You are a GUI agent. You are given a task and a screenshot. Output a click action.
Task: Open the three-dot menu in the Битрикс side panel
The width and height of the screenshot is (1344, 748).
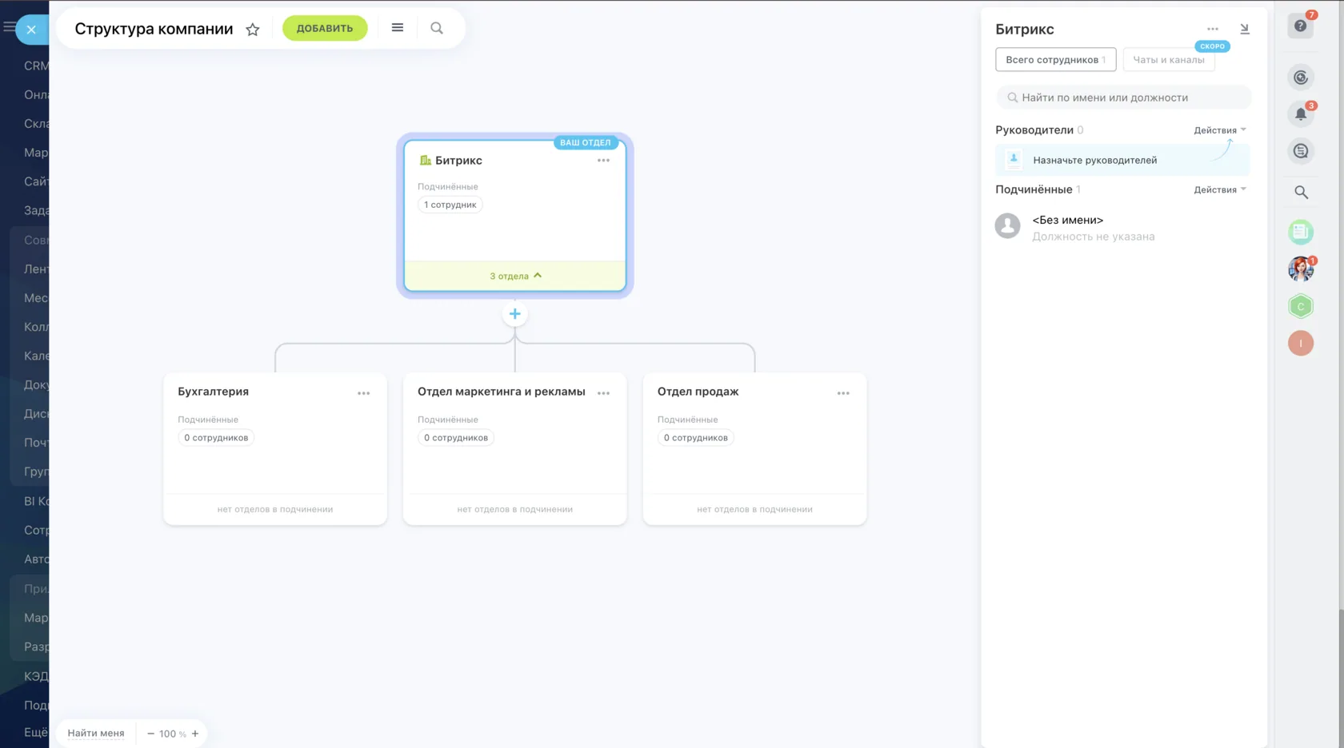coord(1213,29)
